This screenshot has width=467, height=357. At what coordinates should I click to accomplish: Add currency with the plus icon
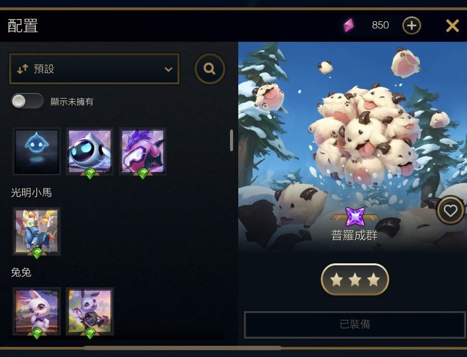coord(411,26)
